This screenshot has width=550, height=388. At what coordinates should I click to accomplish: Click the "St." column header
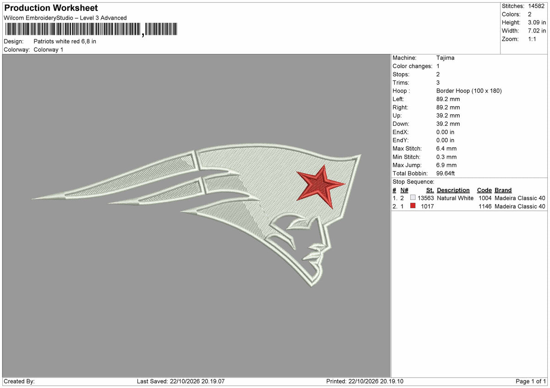(430, 190)
